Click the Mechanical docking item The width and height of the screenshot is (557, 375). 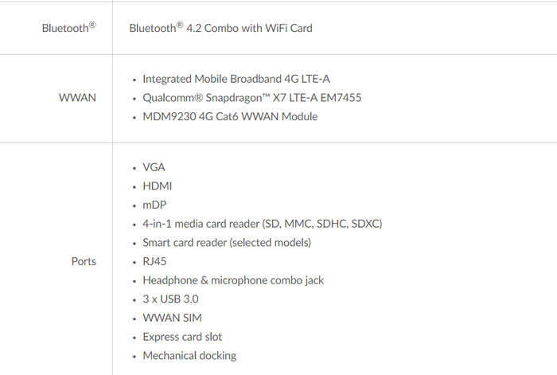point(189,355)
